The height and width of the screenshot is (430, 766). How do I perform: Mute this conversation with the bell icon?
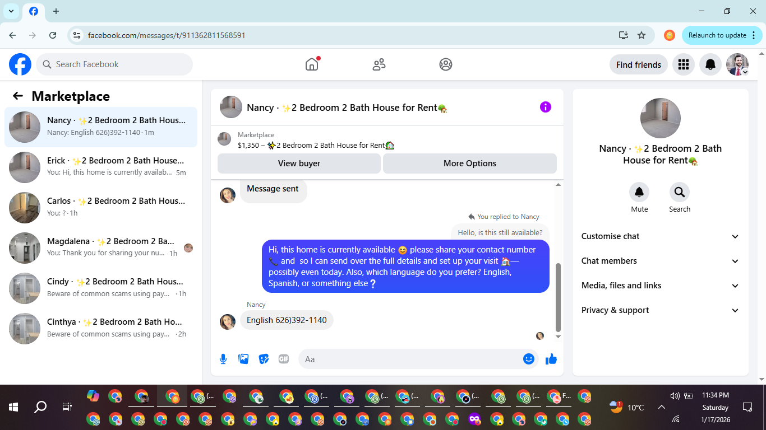(x=639, y=192)
